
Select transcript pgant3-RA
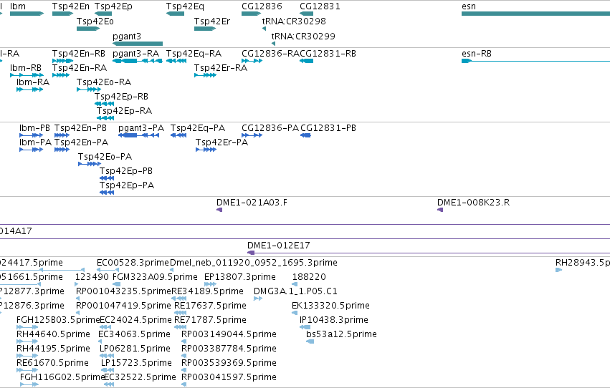coord(138,61)
